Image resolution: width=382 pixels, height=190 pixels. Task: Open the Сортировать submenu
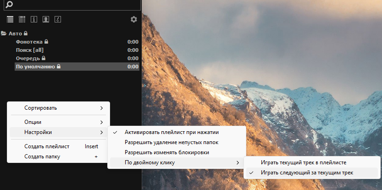[59, 108]
